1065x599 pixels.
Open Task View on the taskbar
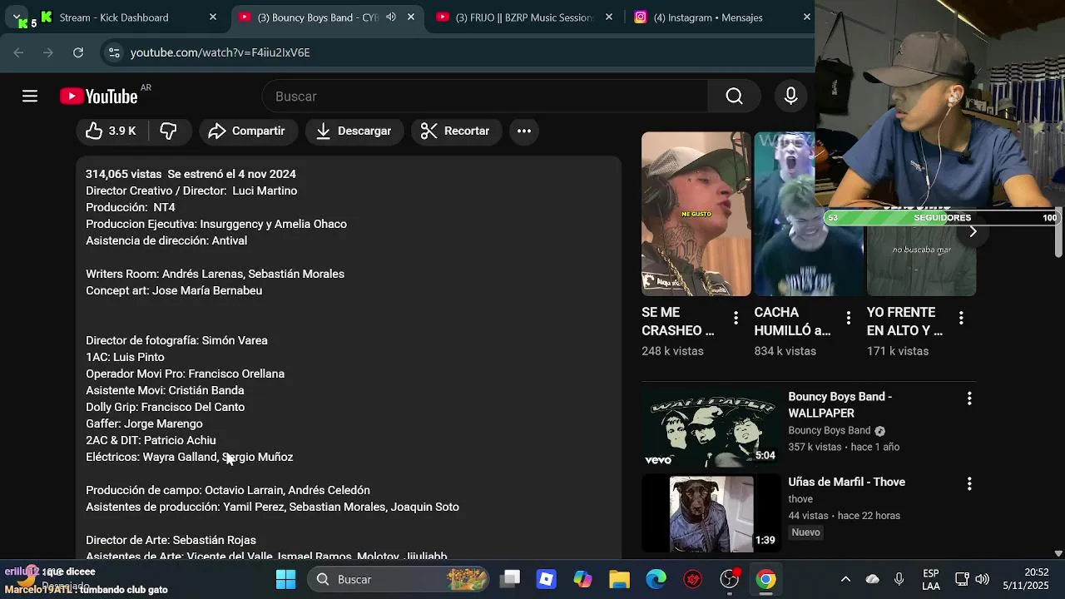click(x=510, y=579)
